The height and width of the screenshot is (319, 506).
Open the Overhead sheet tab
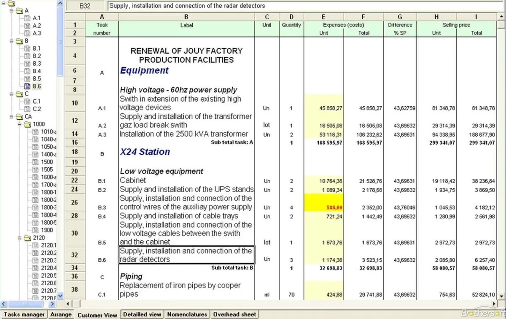pyautogui.click(x=234, y=314)
